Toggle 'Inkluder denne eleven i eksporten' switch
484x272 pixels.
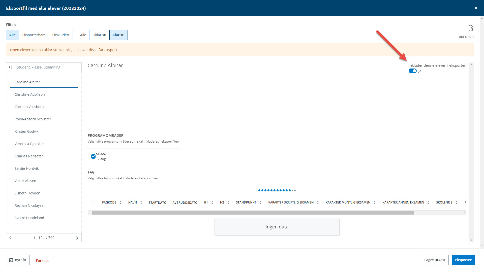[412, 71]
